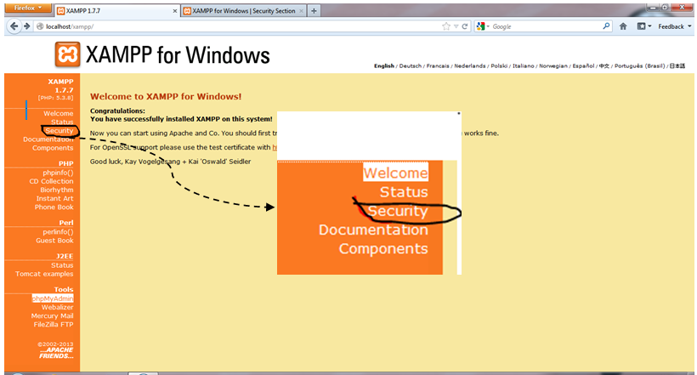Open phpMyAdmin in Tools

[x=53, y=298]
